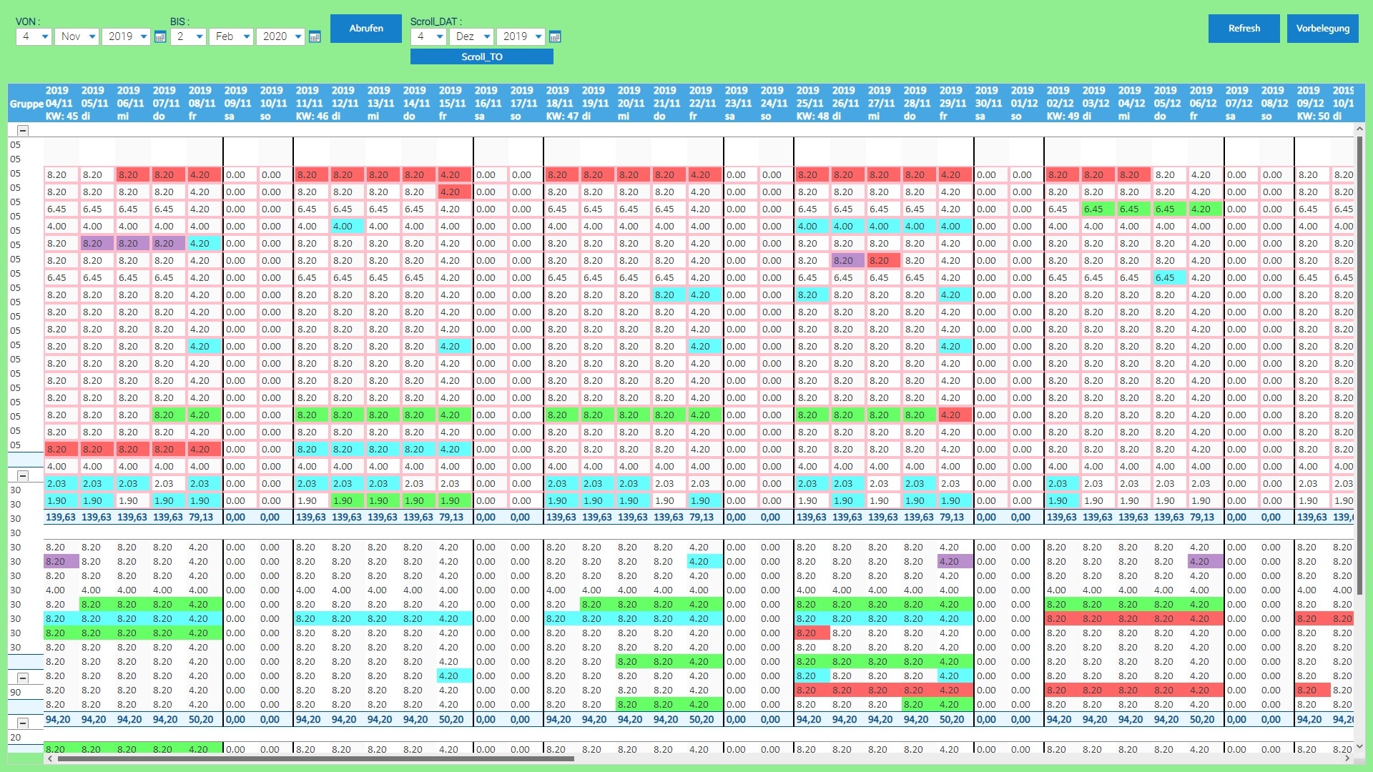Click the Gruppe column header

click(26, 104)
